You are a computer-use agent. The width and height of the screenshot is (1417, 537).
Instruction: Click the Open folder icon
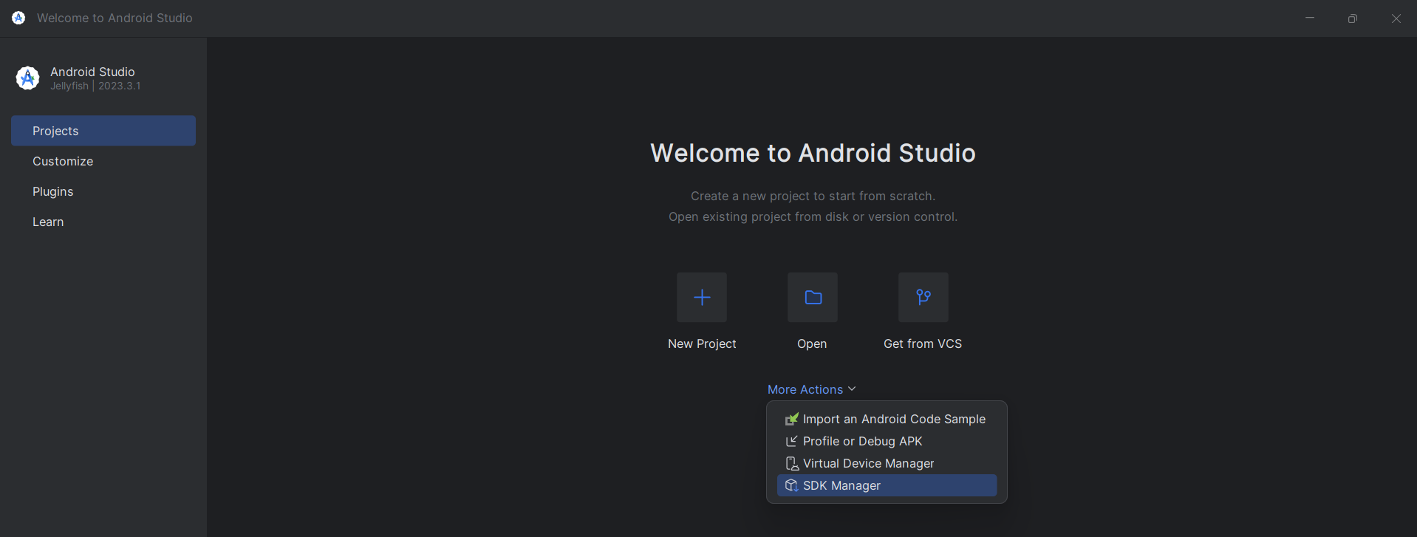pos(813,297)
